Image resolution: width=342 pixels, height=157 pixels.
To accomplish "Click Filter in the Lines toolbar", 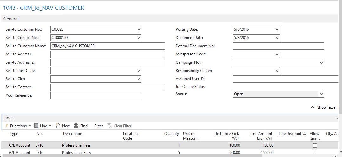I will [99, 126].
